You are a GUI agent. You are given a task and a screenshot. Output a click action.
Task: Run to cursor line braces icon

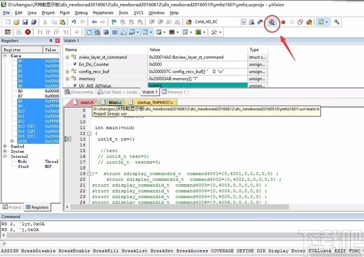click(x=66, y=32)
